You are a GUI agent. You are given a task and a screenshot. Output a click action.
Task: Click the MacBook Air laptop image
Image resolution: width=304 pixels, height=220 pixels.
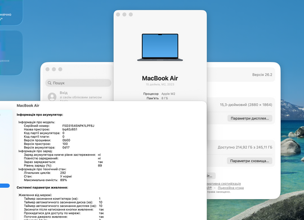160,47
